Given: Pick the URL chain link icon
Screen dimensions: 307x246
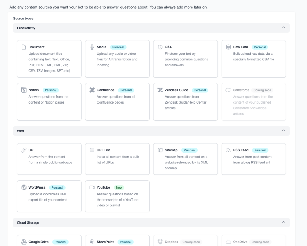Looking at the screenshot, I should pos(24,150).
